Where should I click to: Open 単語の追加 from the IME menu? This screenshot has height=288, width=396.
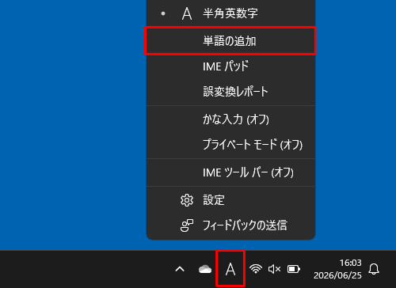tap(230, 41)
